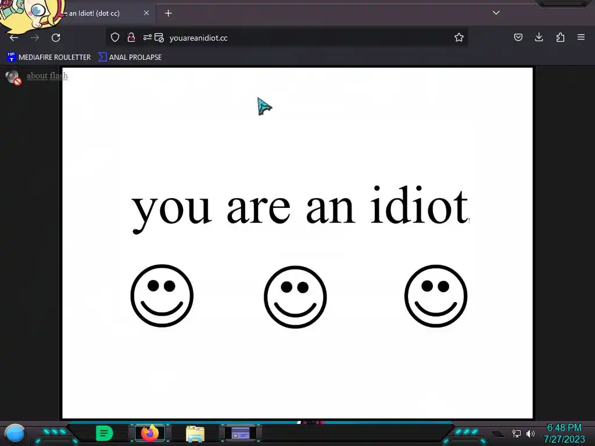Bookmark this page with the star icon
This screenshot has height=446, width=595.
[x=459, y=37]
